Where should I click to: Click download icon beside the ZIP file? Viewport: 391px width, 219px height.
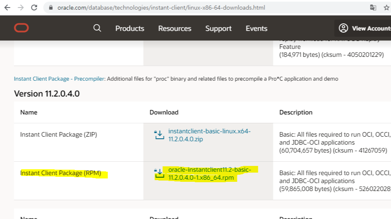click(x=159, y=135)
